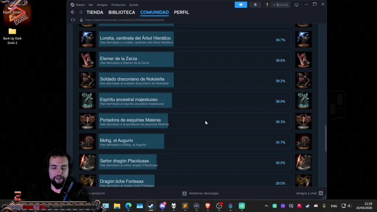Click Placidusax achievement icon on right side
This screenshot has width=377, height=212.
(303, 162)
